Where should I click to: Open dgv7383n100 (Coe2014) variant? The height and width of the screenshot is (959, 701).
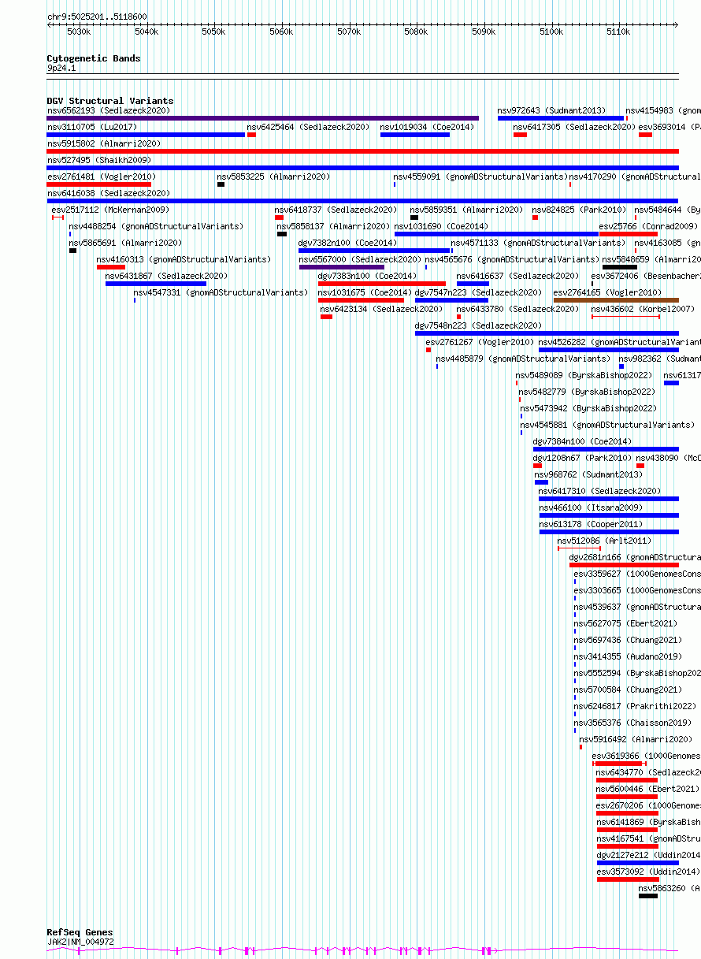367,276
